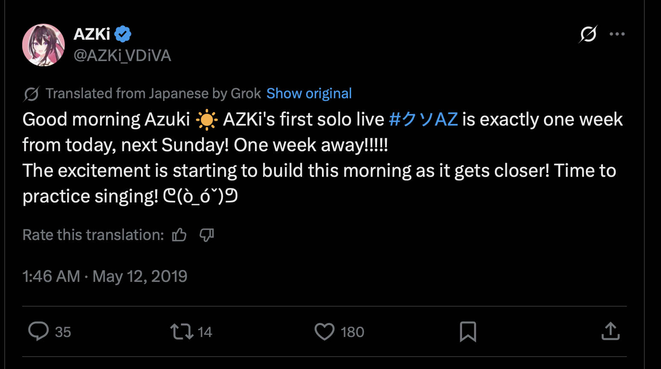
Task: Click the reply speech bubble icon
Action: 38,331
